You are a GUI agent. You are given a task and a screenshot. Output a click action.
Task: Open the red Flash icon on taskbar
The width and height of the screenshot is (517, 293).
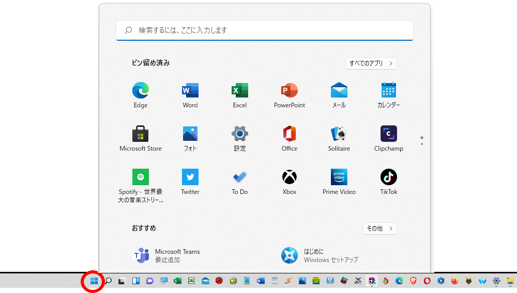point(219,281)
